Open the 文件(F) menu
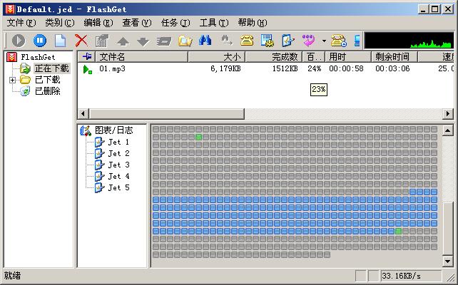 (21, 23)
